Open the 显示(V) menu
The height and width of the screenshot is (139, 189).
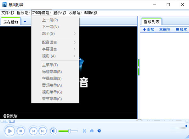tap(60, 13)
